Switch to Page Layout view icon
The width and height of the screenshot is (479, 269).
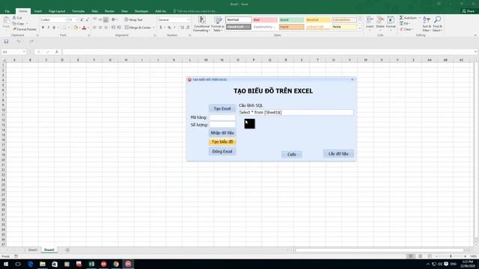(420, 256)
